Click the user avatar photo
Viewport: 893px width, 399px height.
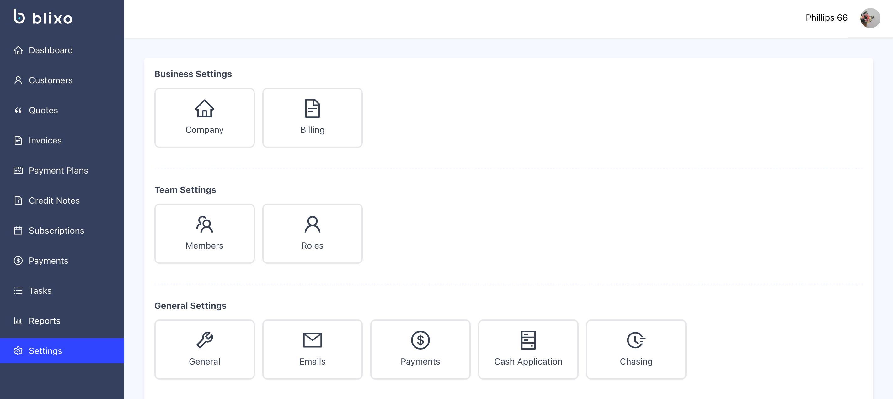tap(869, 18)
